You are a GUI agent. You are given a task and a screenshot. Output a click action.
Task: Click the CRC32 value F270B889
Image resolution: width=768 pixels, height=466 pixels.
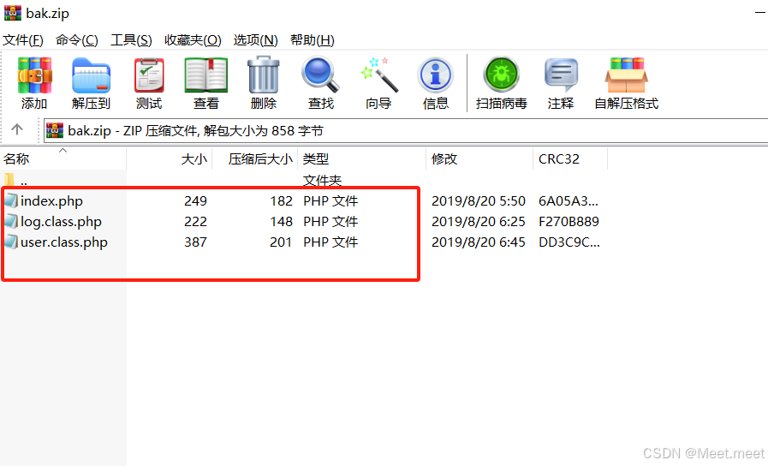[569, 222]
